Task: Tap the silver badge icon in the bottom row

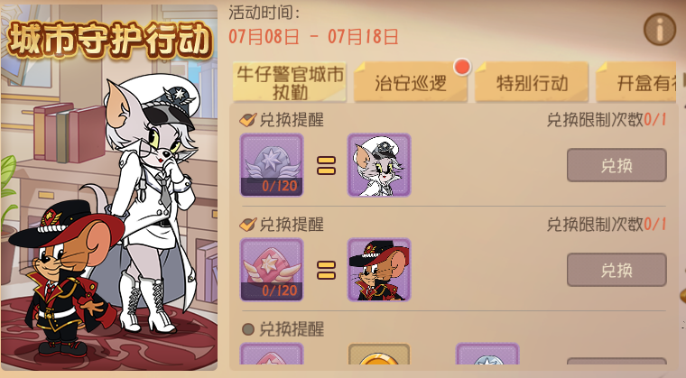Action: pyautogui.click(x=487, y=354)
